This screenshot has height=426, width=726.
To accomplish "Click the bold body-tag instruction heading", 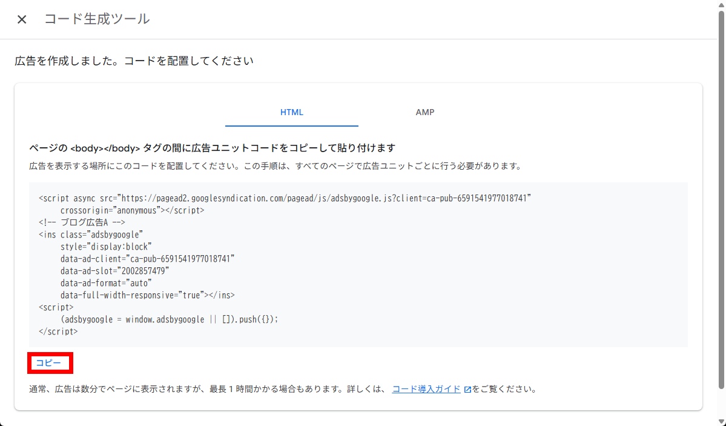I will [x=212, y=148].
